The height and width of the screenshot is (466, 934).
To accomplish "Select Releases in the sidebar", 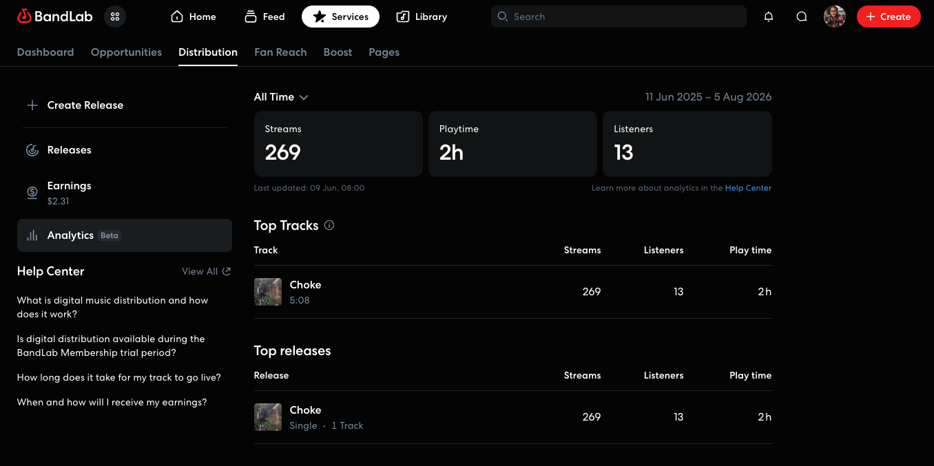I will [125, 150].
